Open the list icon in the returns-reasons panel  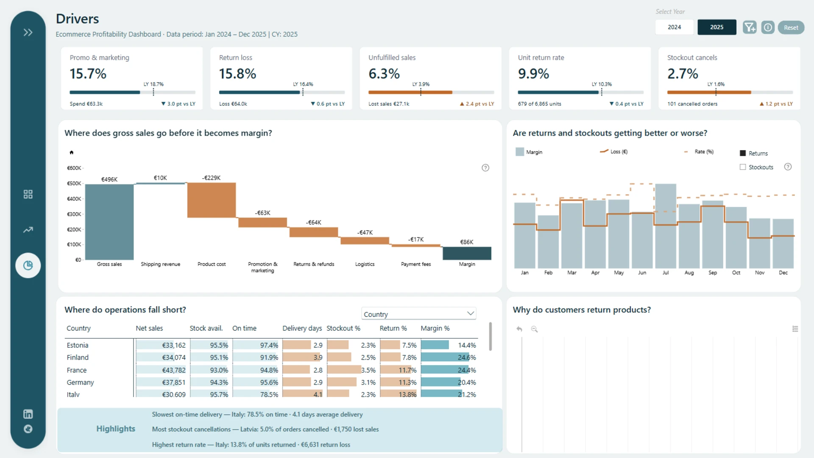pyautogui.click(x=795, y=329)
